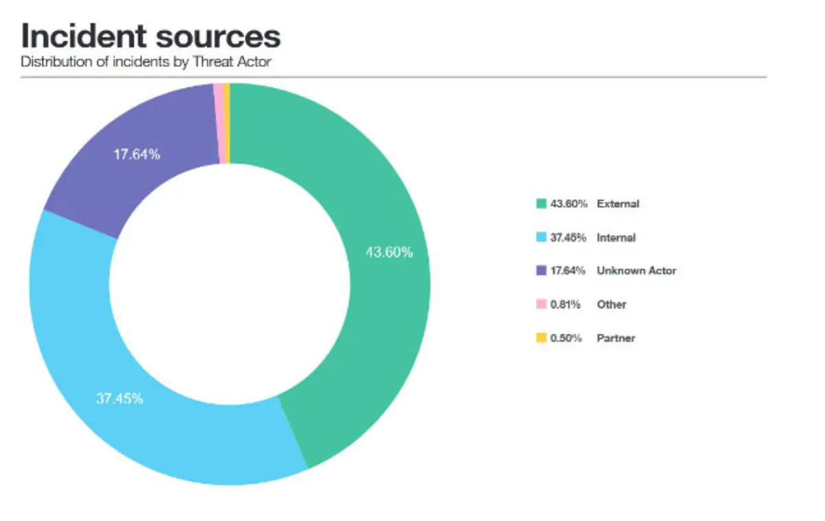Click the purple Unknown Actor legend swatch

click(541, 271)
